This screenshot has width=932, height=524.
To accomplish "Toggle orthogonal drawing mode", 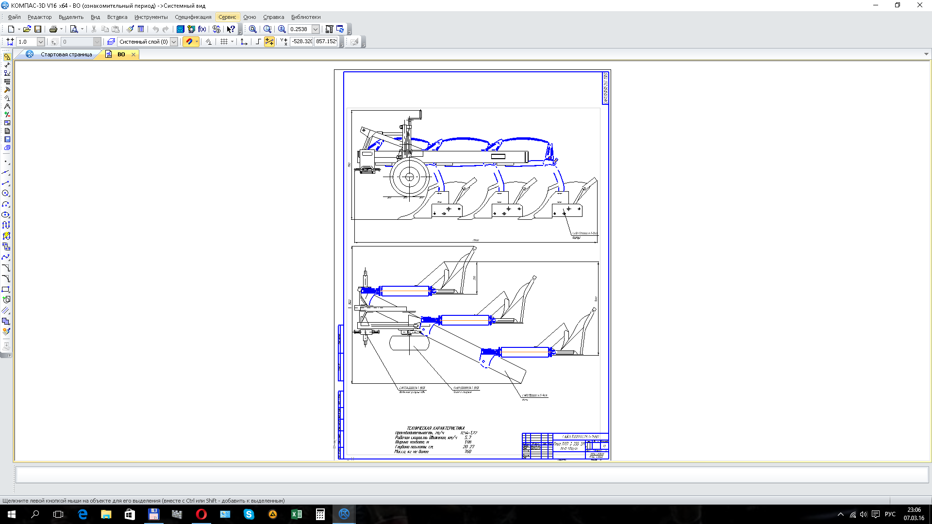I will click(x=258, y=42).
